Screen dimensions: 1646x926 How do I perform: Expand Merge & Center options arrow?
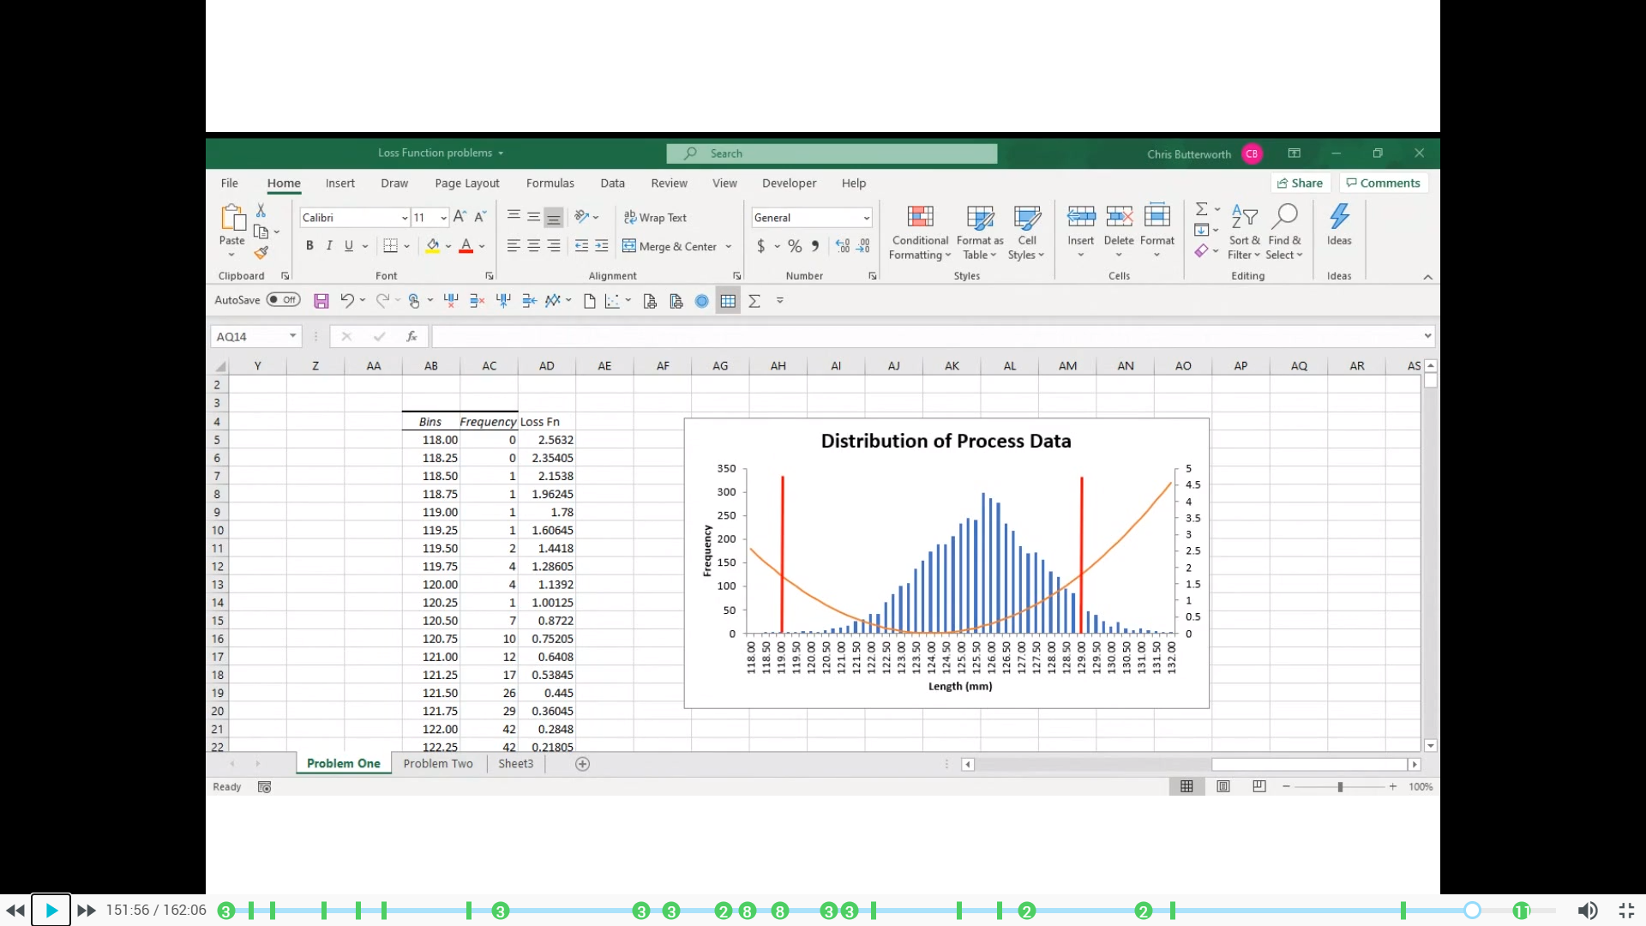tap(729, 247)
